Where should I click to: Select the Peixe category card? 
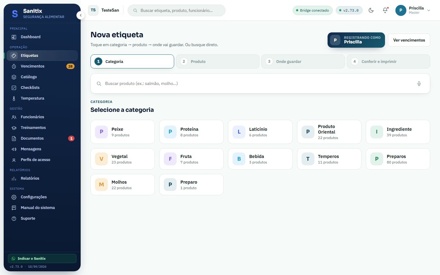123,132
